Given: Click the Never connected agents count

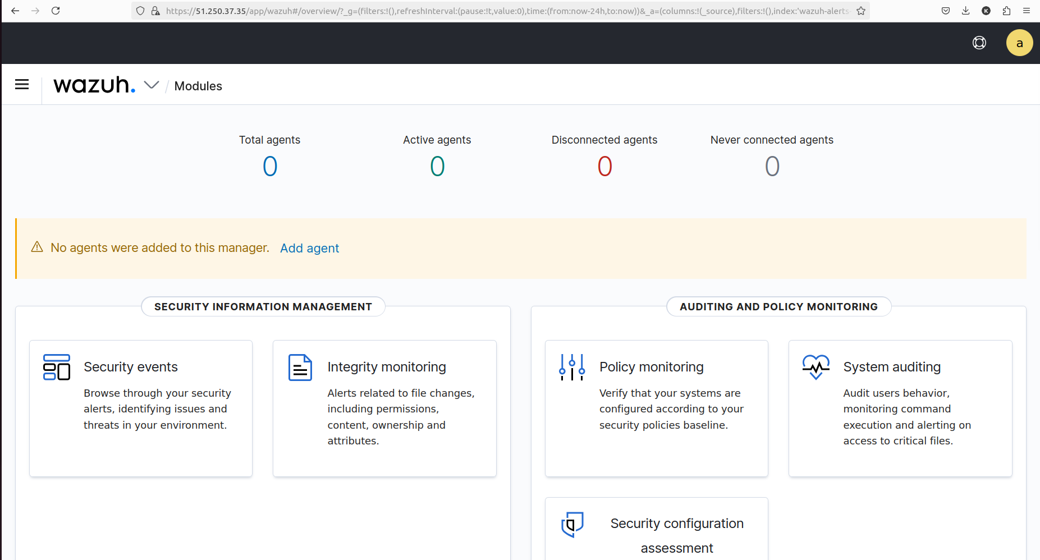Looking at the screenshot, I should tap(772, 166).
